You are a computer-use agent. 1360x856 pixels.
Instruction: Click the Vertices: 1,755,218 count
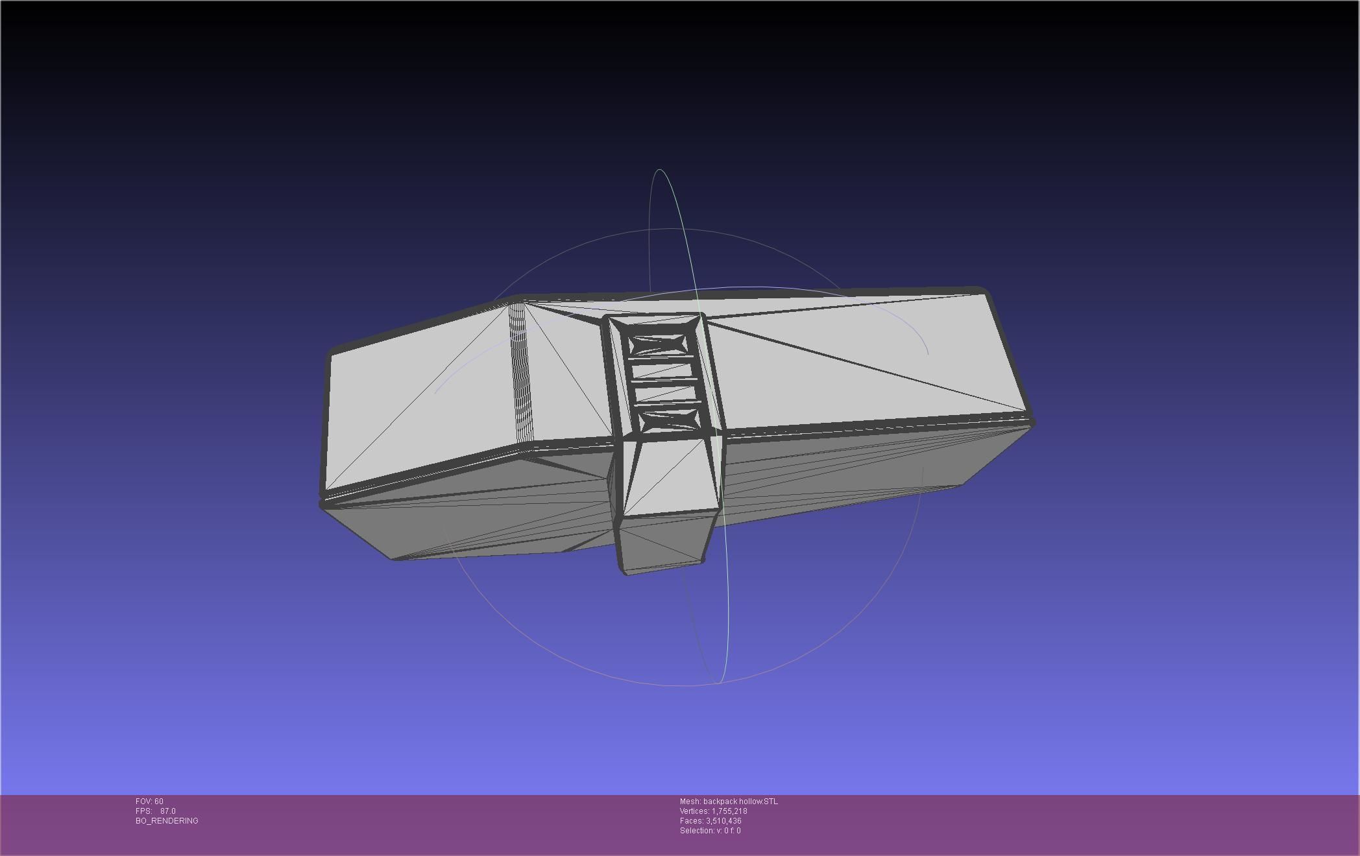point(713,811)
